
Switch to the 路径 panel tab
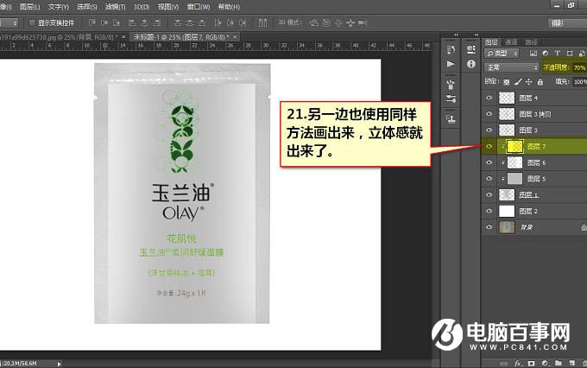coord(531,42)
